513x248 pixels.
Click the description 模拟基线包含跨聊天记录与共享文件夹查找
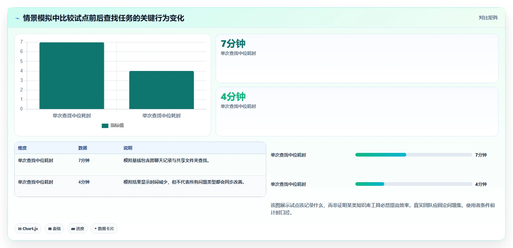pyautogui.click(x=166, y=161)
